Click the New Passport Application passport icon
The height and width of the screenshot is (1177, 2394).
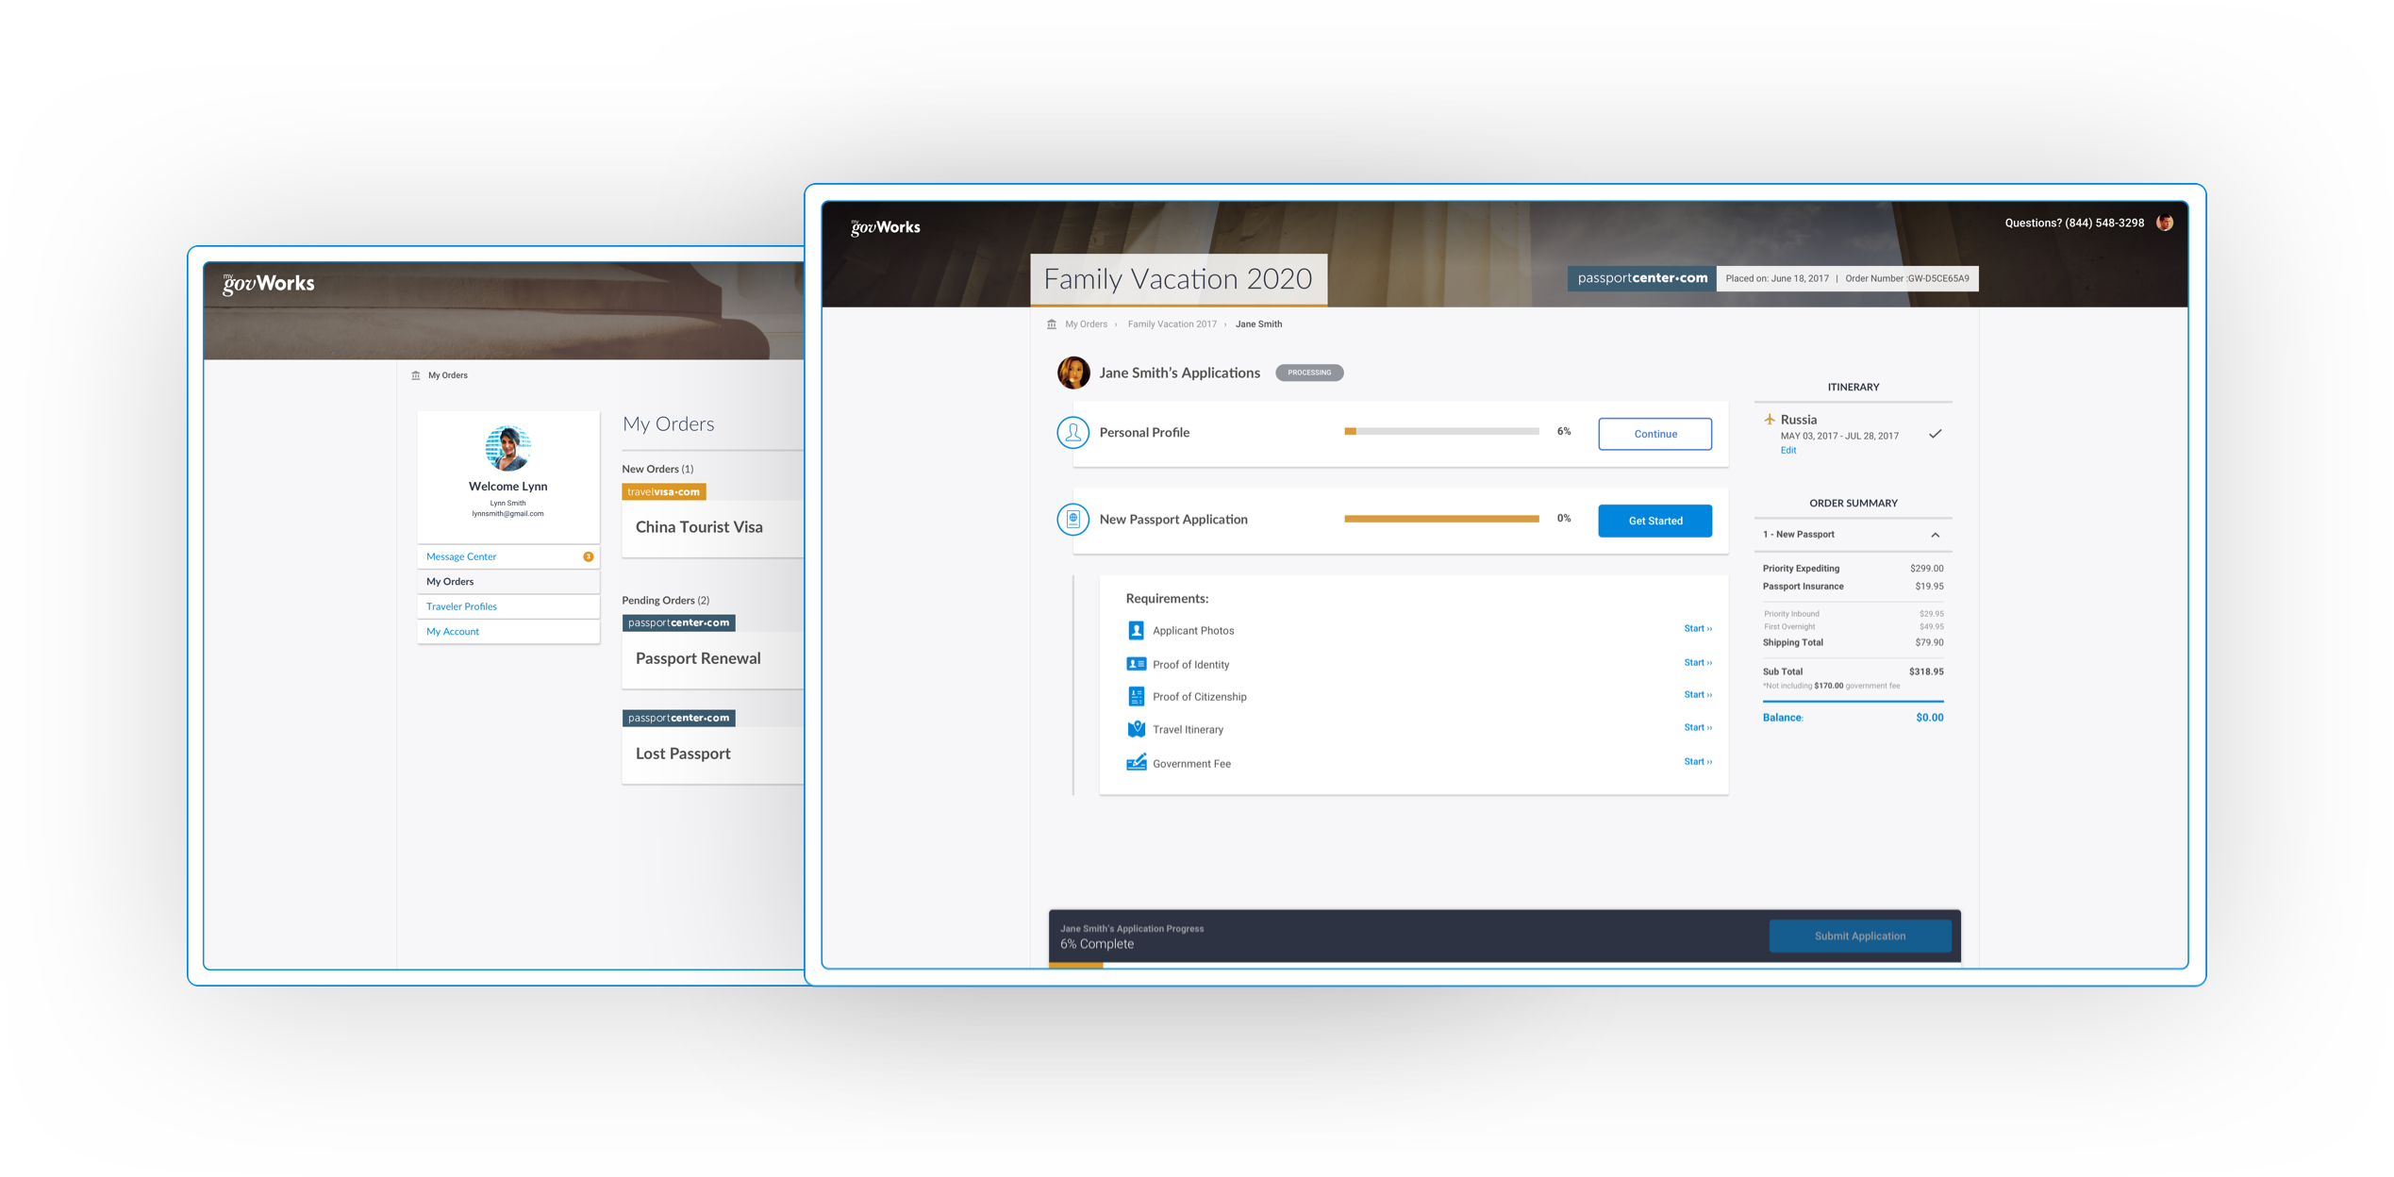click(x=1072, y=520)
